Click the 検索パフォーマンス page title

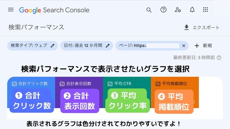click(36, 28)
